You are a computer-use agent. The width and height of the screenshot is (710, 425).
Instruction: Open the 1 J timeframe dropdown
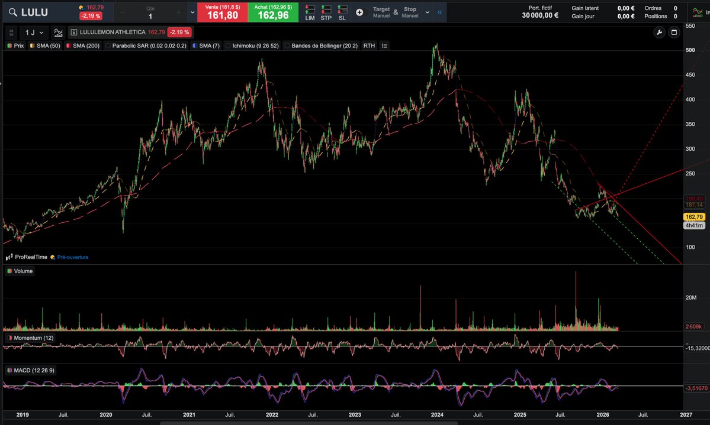(x=34, y=33)
